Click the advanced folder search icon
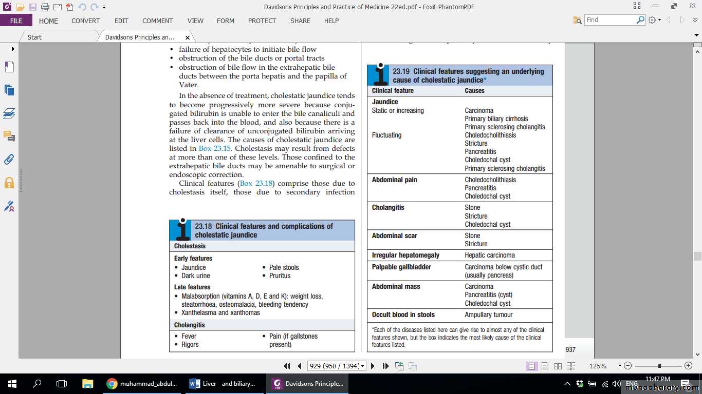 [x=577, y=20]
